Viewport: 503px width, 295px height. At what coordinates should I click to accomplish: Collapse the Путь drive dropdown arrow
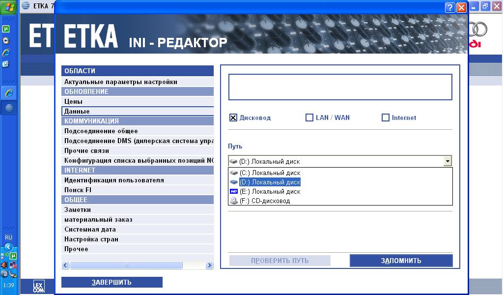(x=447, y=161)
